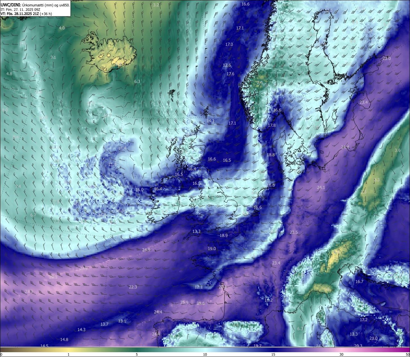Click the 12.6 value in the Norwegian Sea
Viewport: 410px width, 357px height.
click(x=227, y=65)
